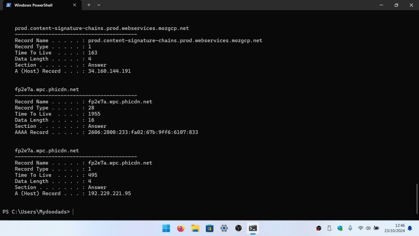This screenshot has height=236, width=419.
Task: Open the new tab profile dropdown
Action: pos(99,5)
